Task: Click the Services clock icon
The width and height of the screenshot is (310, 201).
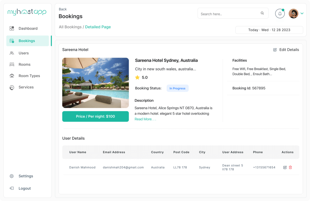Action: pyautogui.click(x=12, y=87)
